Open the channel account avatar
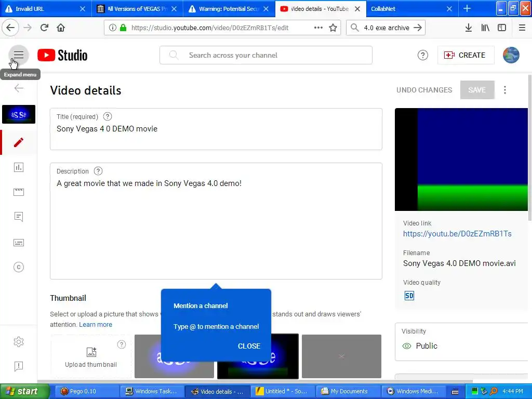This screenshot has height=399, width=532. 511,55
